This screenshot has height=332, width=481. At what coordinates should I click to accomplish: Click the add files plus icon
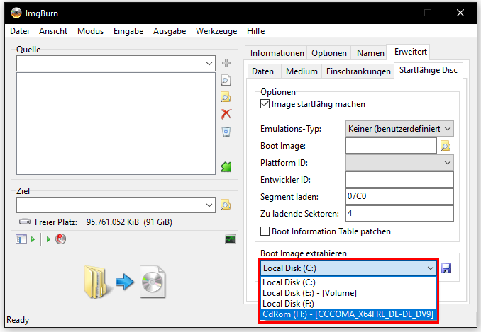(x=226, y=63)
